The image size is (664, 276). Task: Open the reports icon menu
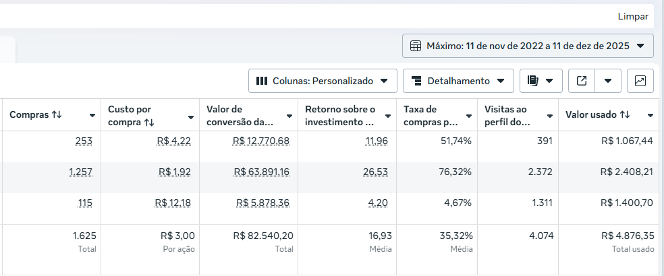click(541, 81)
